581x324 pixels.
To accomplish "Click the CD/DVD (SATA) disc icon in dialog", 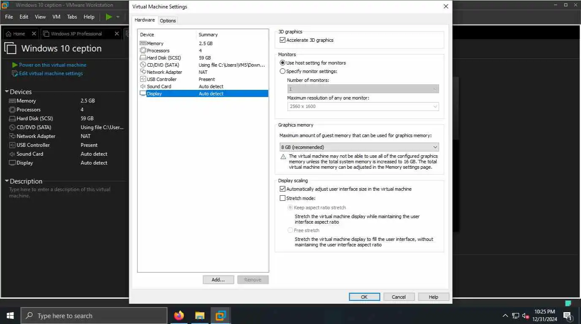I will tap(143, 65).
